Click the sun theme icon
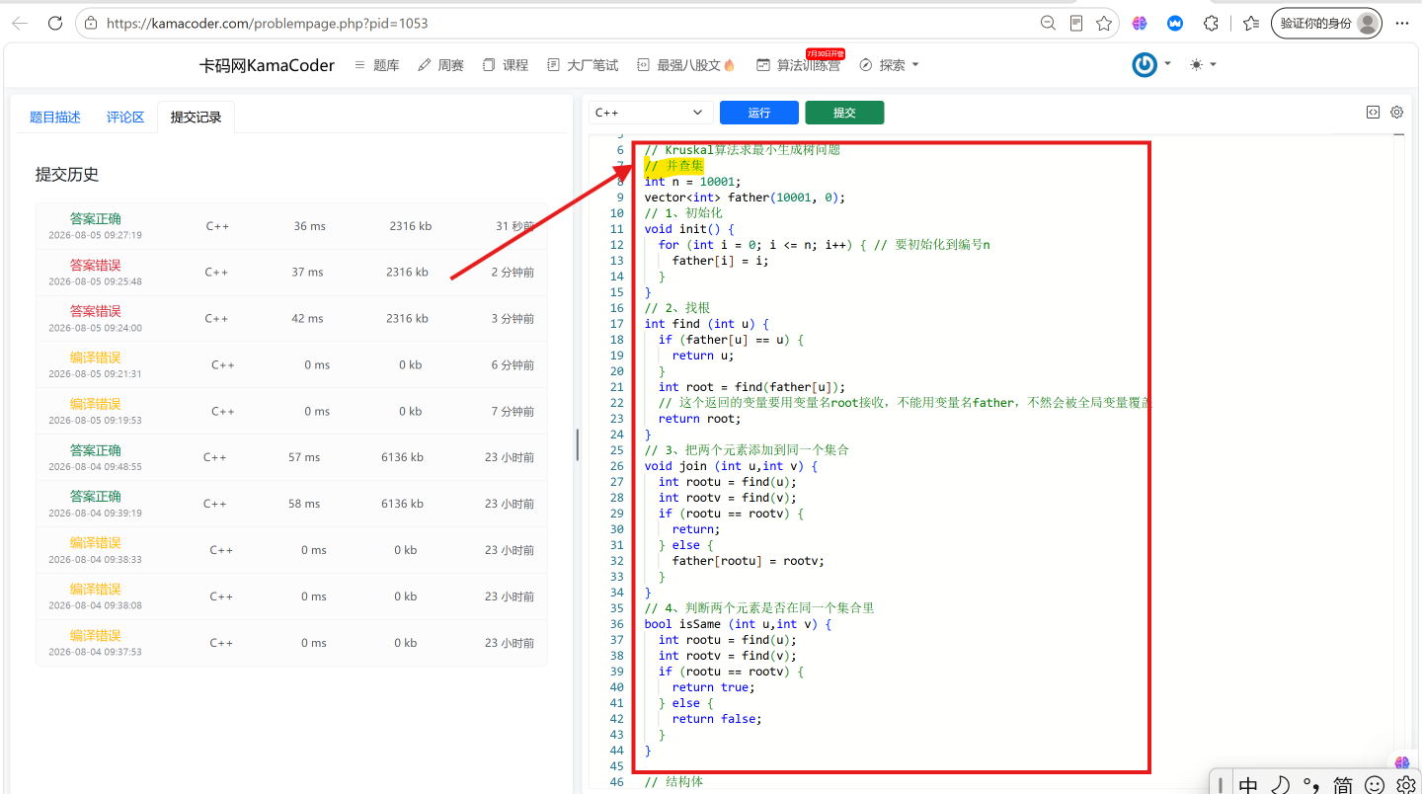This screenshot has height=794, width=1422. [1197, 64]
